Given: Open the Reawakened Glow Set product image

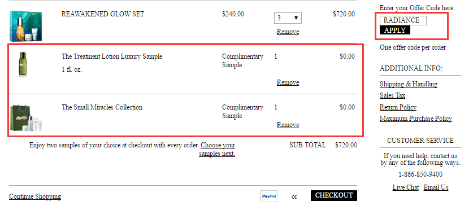Looking at the screenshot, I should pos(26,26).
